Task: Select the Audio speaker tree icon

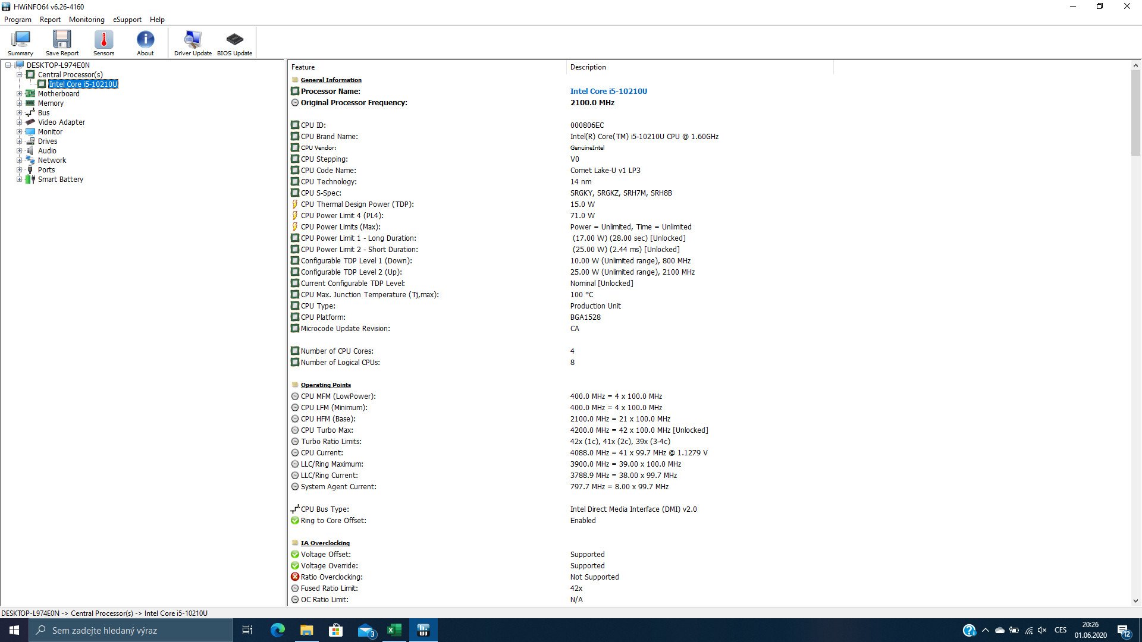Action: (x=30, y=151)
